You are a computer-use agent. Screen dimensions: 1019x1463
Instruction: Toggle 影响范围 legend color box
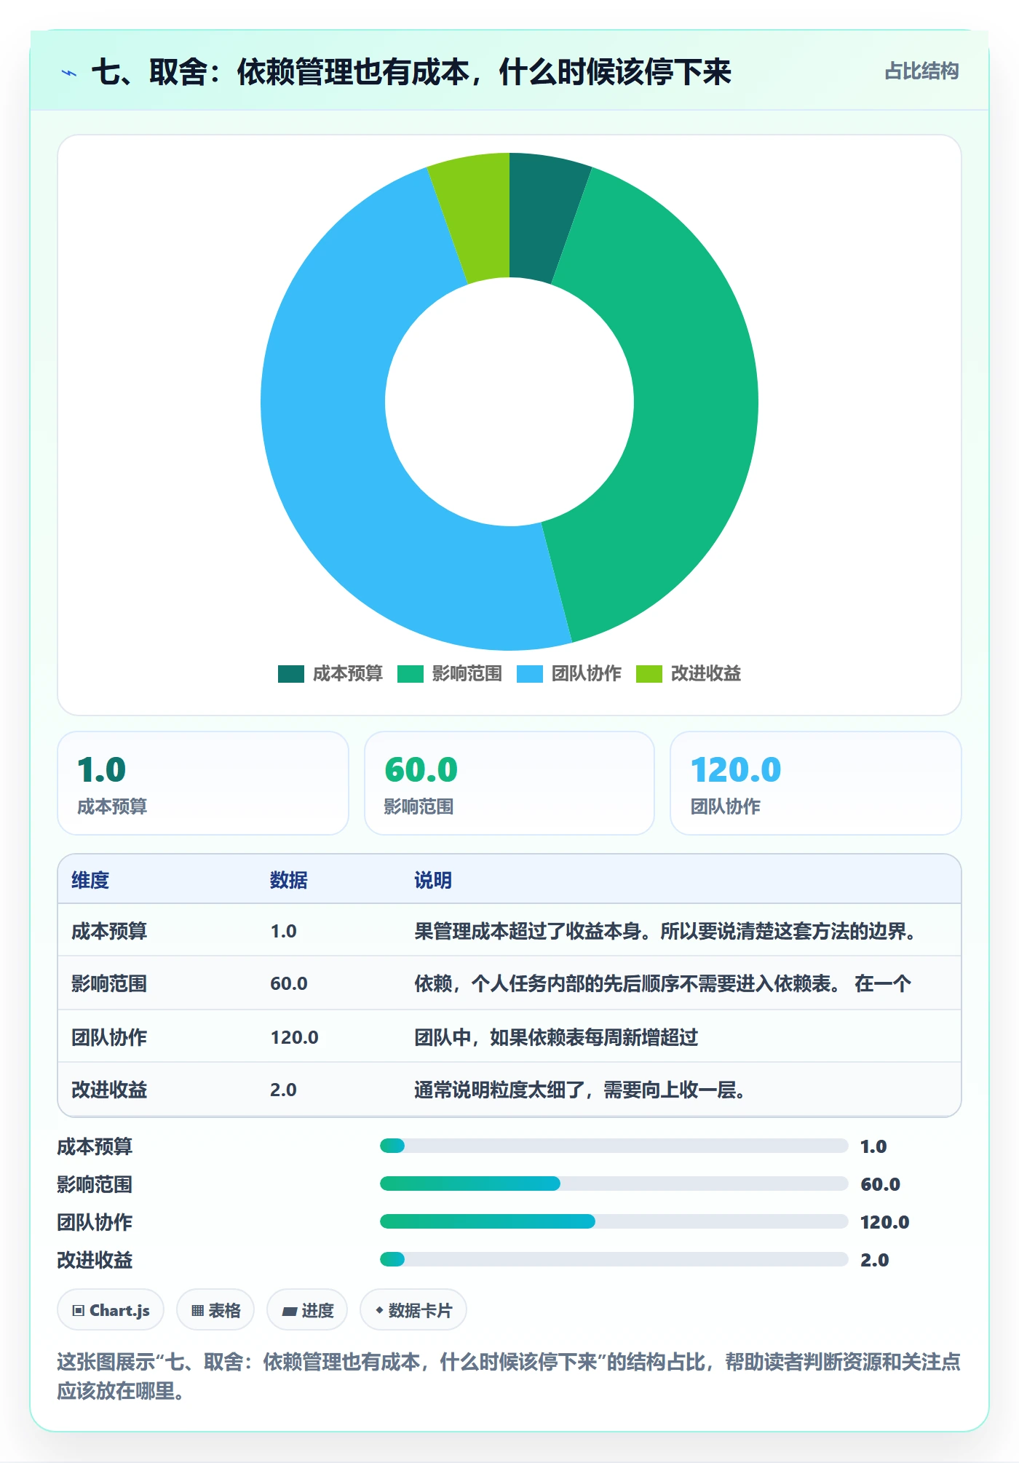tap(411, 674)
